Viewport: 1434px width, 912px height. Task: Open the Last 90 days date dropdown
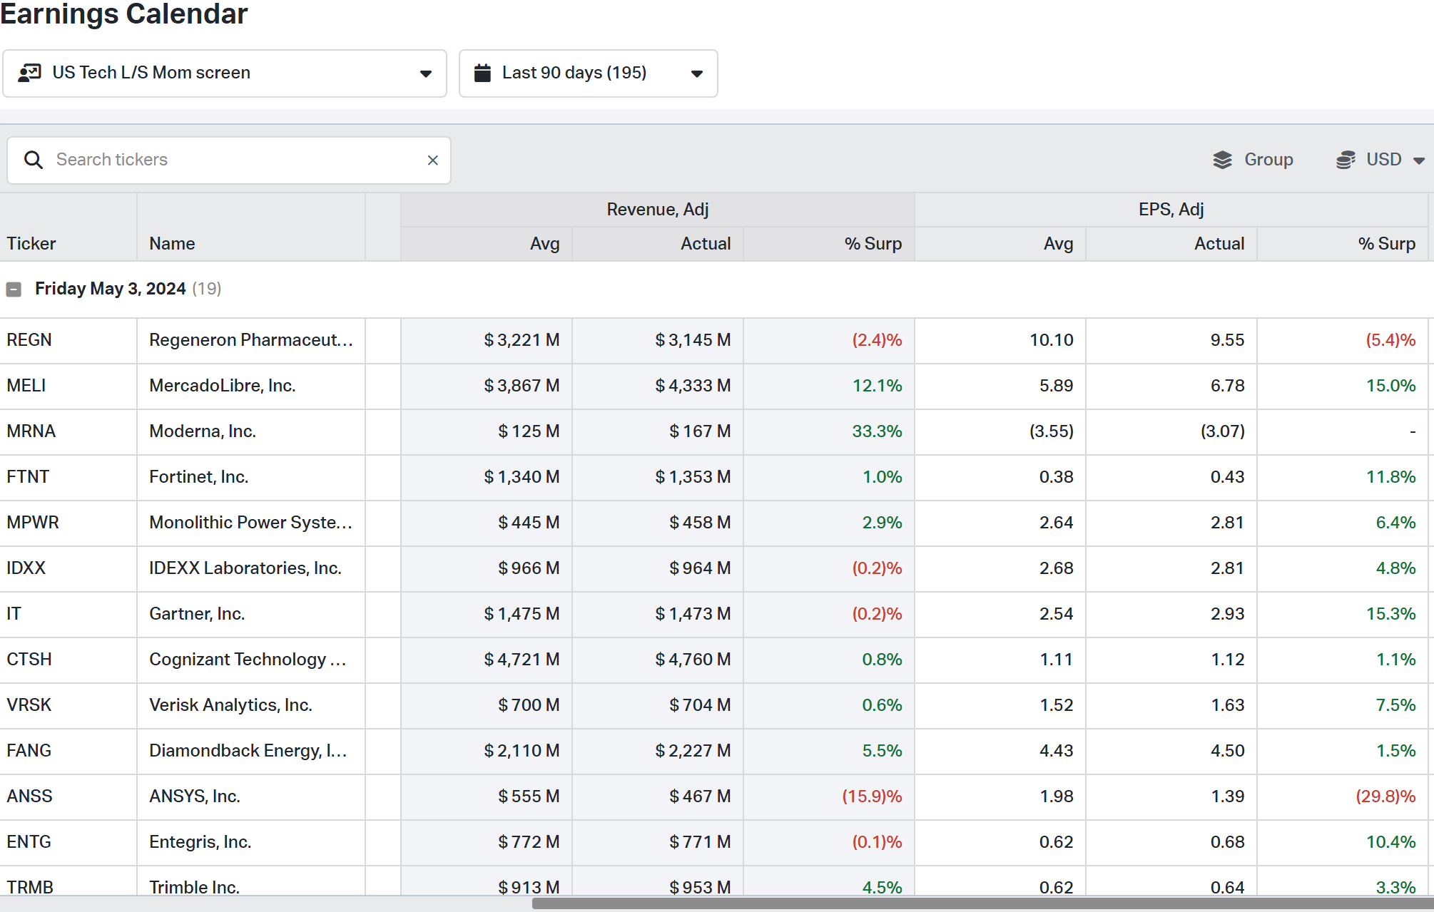click(x=588, y=73)
